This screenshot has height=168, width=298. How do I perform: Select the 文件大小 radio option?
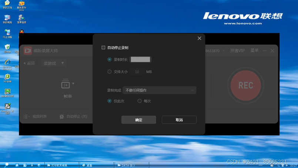109,72
